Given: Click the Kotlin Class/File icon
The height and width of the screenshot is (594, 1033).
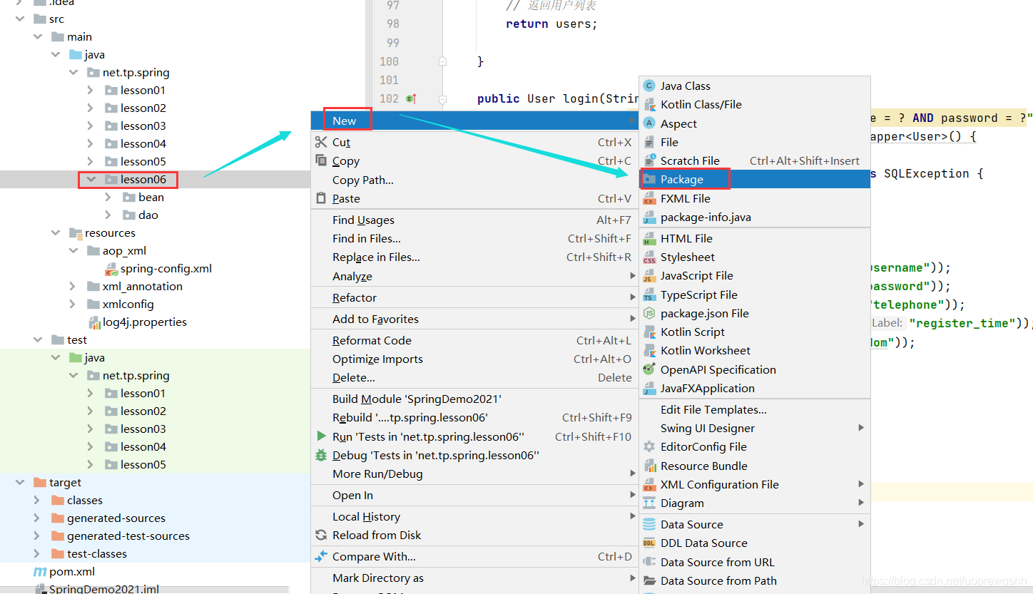Looking at the screenshot, I should [649, 104].
